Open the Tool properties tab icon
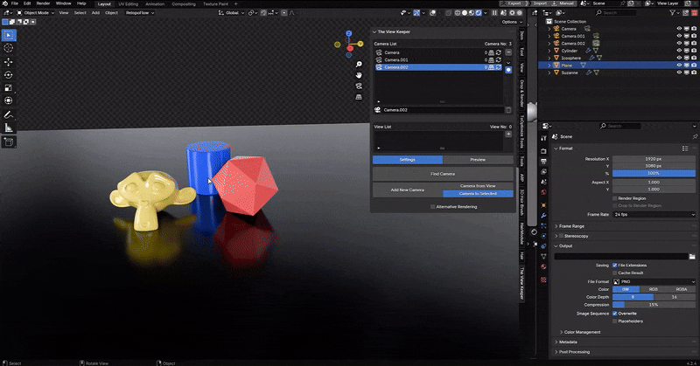Viewport: 700px width, 366px height. [543, 139]
